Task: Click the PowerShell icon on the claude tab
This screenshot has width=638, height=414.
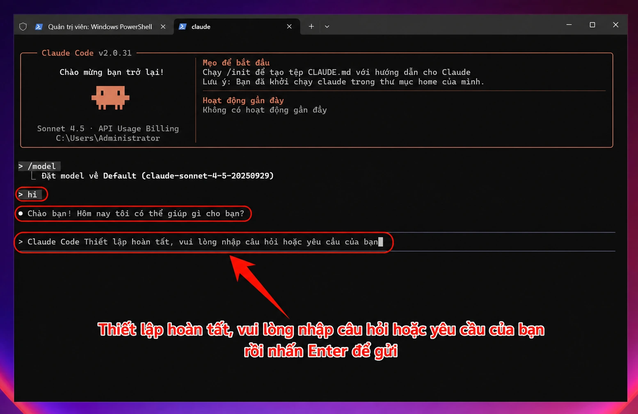Action: [x=183, y=27]
